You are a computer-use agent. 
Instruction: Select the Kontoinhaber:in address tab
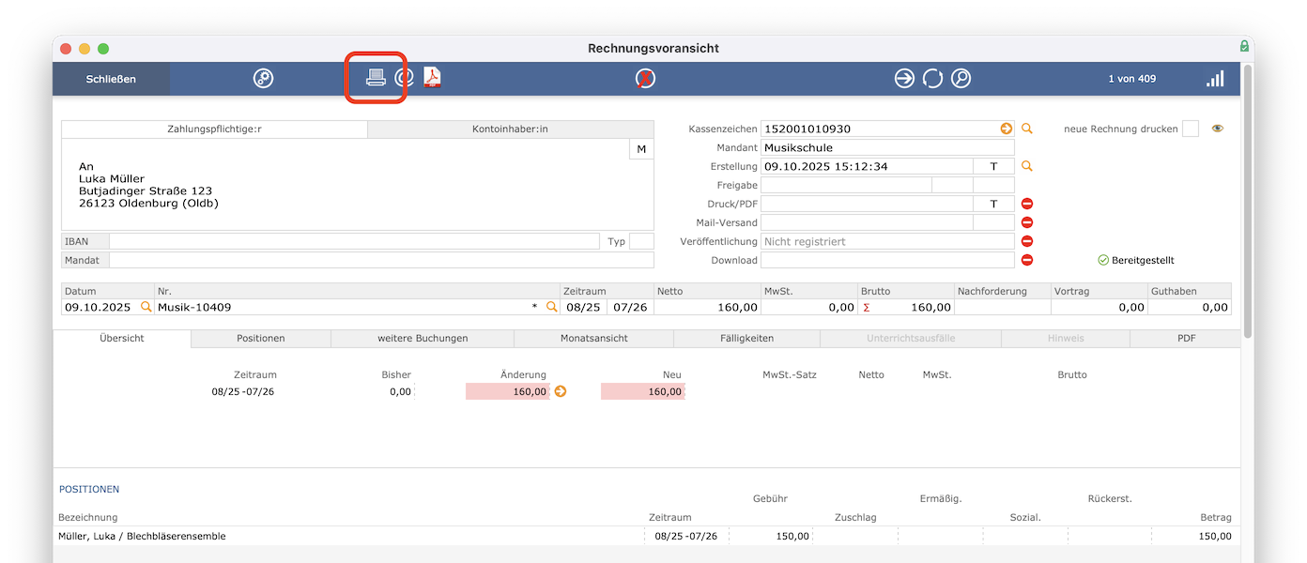click(x=510, y=129)
